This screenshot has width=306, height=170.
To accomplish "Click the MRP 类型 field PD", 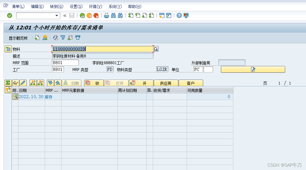I will pyautogui.click(x=110, y=69).
